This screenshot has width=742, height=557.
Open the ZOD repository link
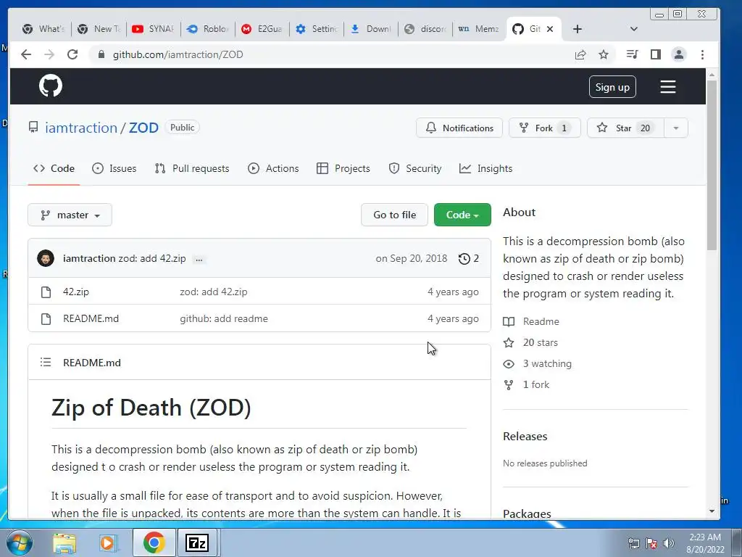pos(143,128)
